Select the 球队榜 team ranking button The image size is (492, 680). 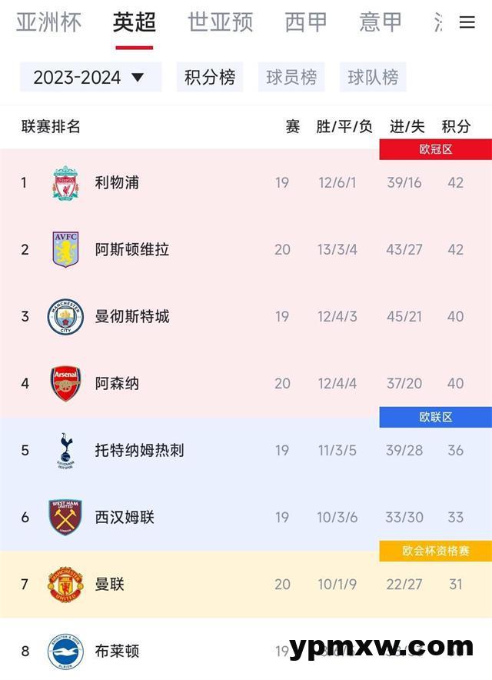tap(373, 77)
